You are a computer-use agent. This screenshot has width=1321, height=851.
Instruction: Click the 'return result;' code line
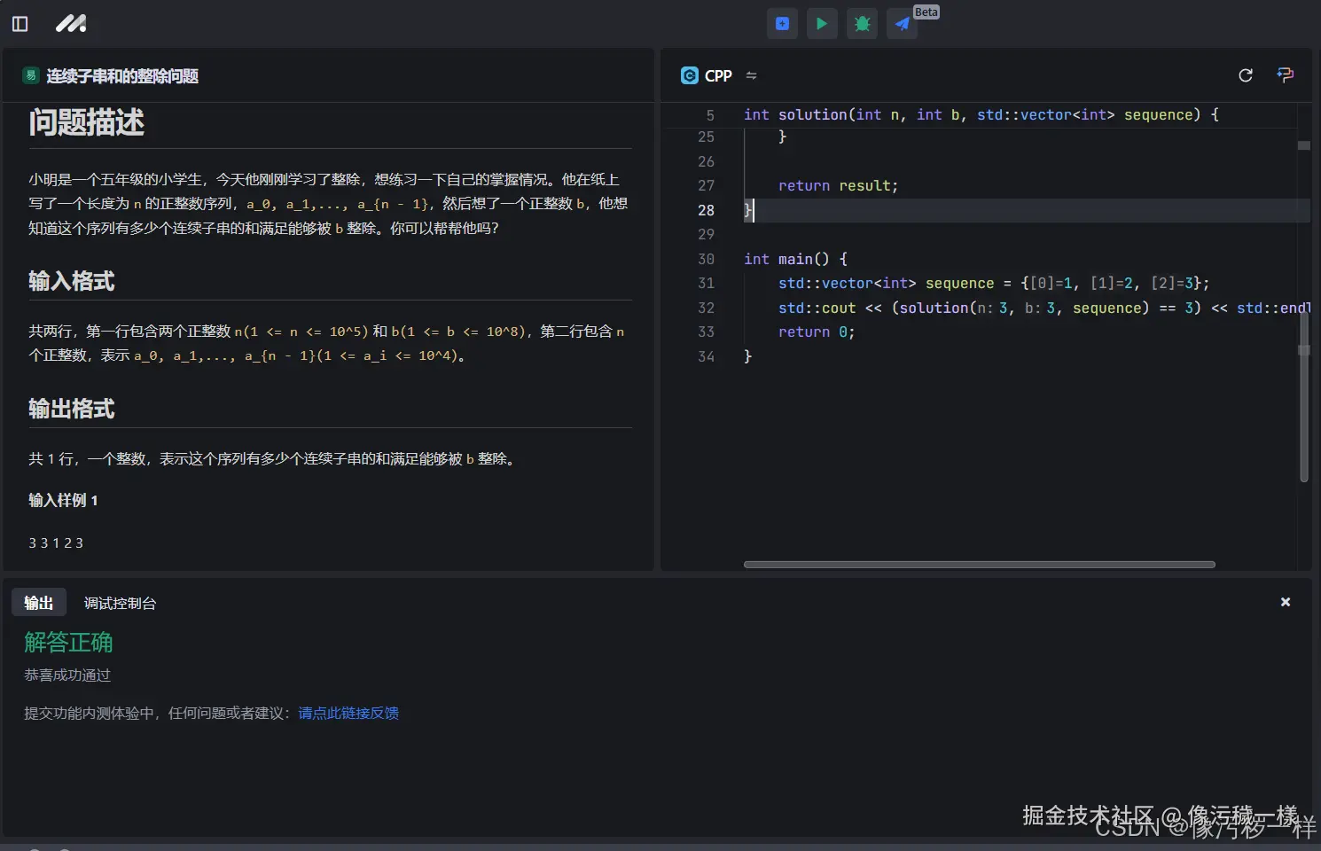[x=838, y=185]
